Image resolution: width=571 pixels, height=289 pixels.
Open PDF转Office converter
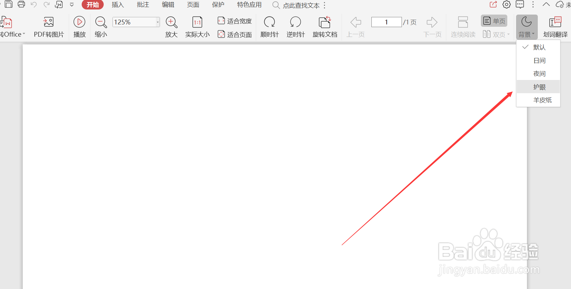click(x=12, y=27)
